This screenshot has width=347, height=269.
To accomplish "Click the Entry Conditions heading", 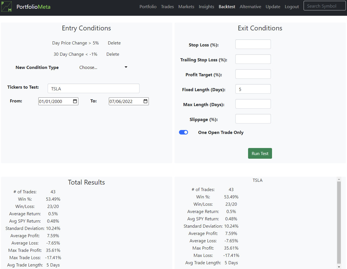I will 87,28.
